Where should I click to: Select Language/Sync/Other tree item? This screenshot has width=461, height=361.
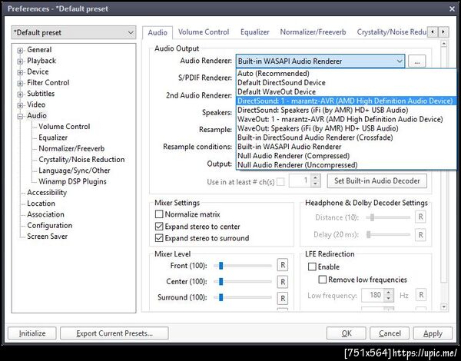(x=74, y=171)
